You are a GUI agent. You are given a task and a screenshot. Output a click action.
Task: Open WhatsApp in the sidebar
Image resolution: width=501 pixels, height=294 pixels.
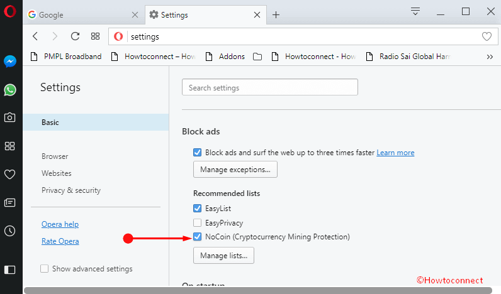pyautogui.click(x=10, y=90)
